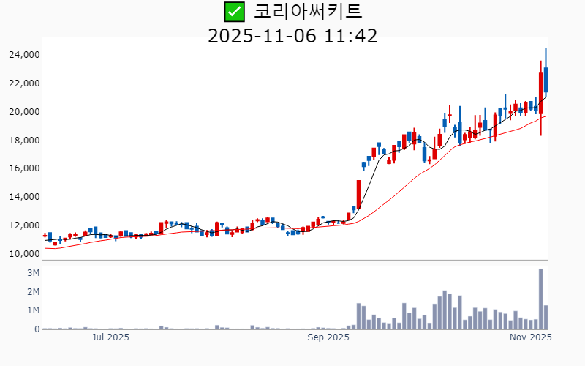Click the Nov 2025 date axis label
Image resolution: width=585 pixels, height=366 pixels.
click(x=530, y=337)
